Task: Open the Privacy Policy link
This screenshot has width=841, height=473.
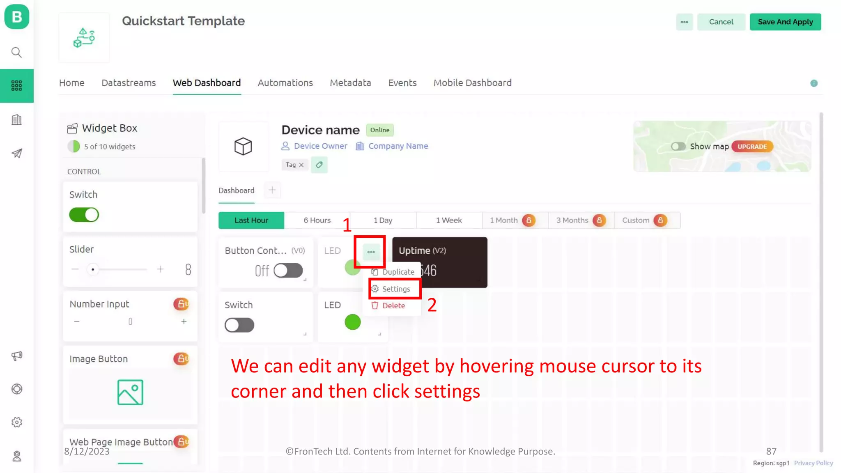Action: (x=813, y=463)
